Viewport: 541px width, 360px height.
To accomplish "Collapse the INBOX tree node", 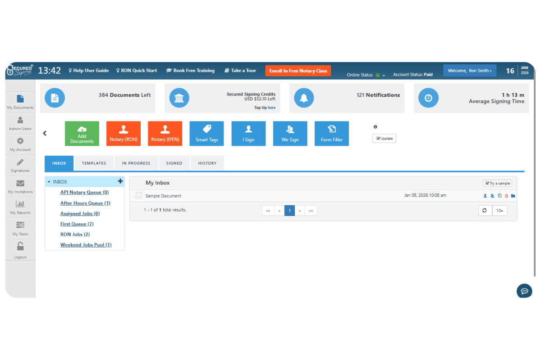I will point(49,182).
